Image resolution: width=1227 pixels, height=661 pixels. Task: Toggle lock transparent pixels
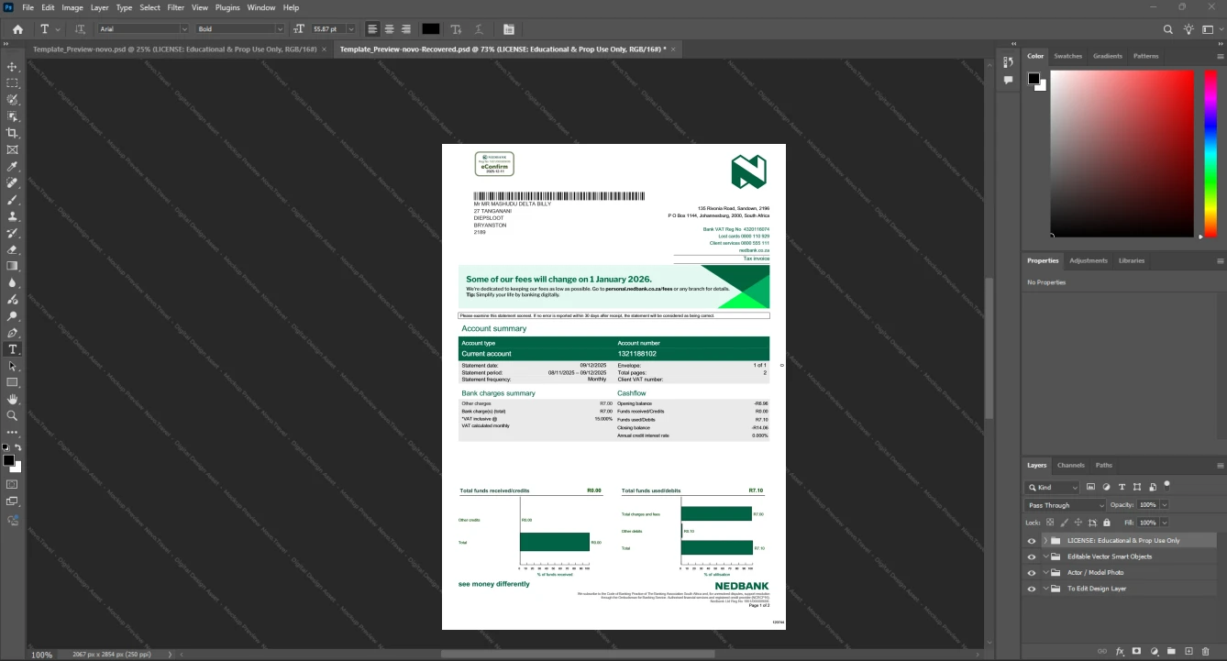tap(1051, 522)
